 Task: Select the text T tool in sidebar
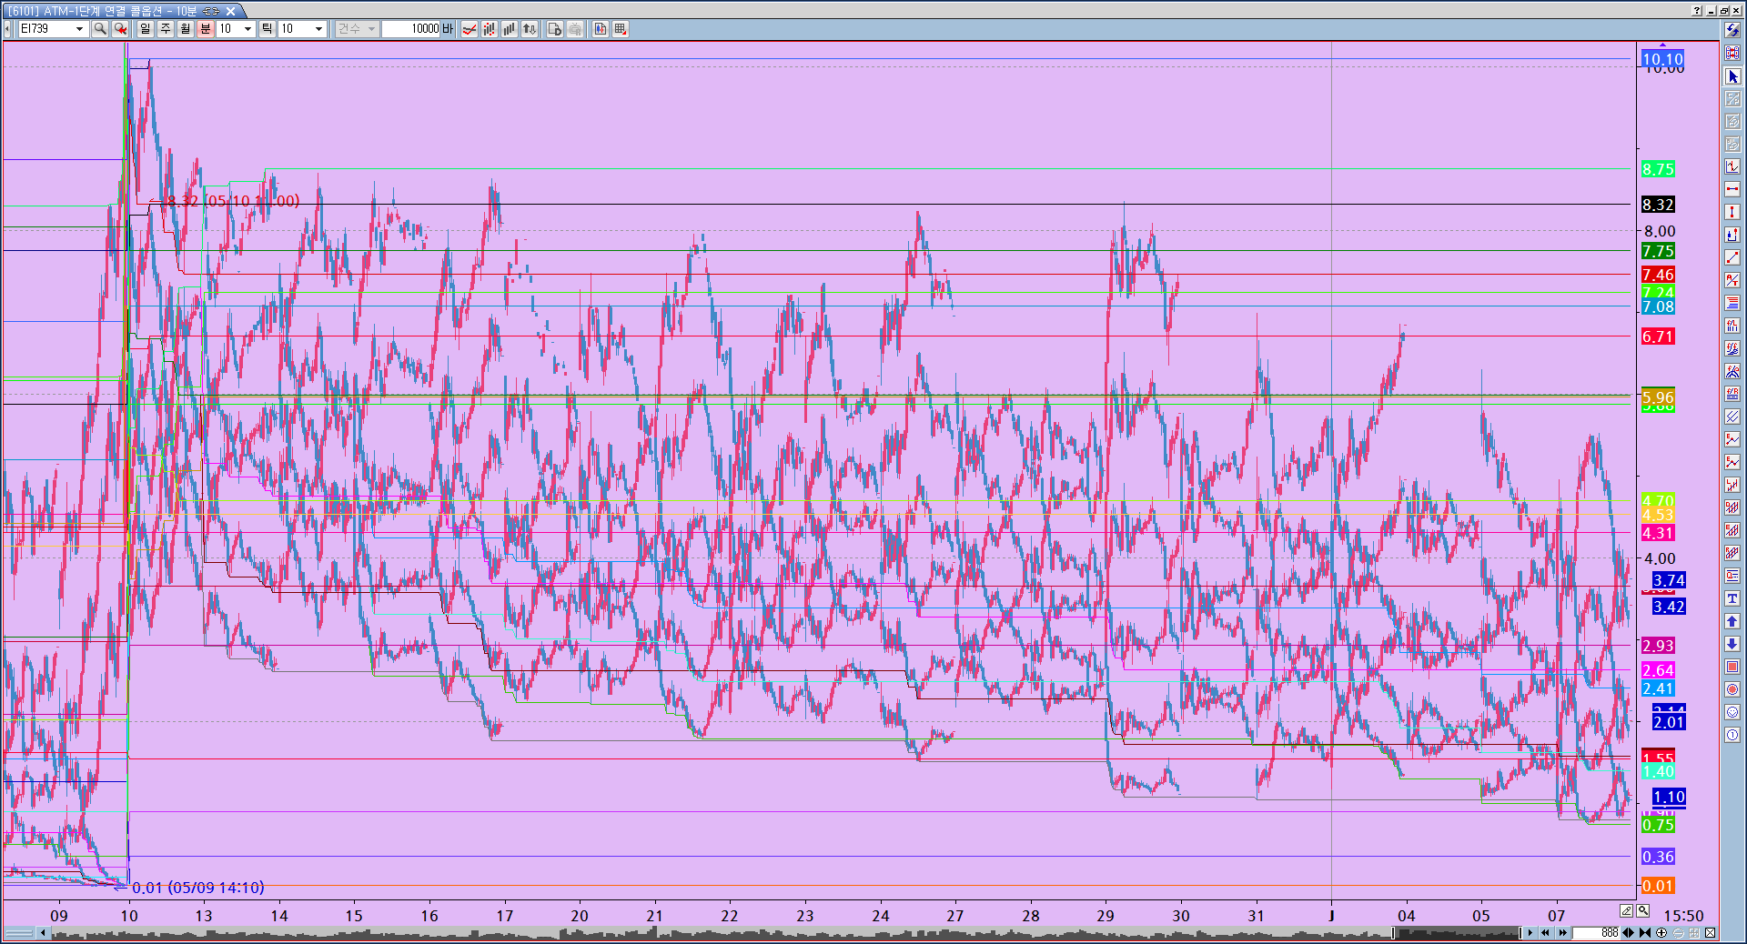point(1732,598)
